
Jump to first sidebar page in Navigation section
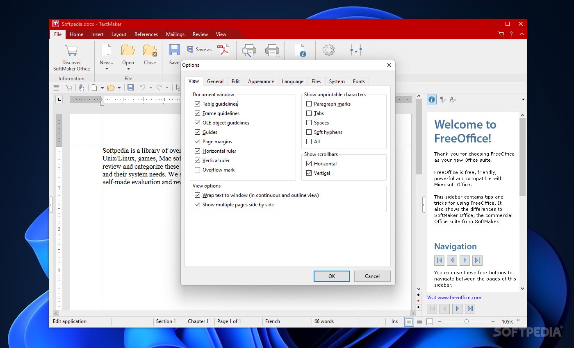[x=440, y=260]
